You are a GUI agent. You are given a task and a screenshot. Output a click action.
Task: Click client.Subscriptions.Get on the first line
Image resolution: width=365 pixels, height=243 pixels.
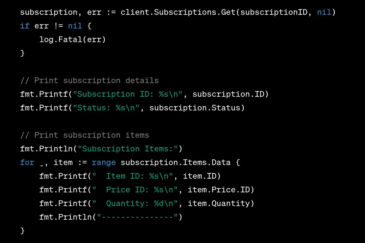pyautogui.click(x=178, y=12)
